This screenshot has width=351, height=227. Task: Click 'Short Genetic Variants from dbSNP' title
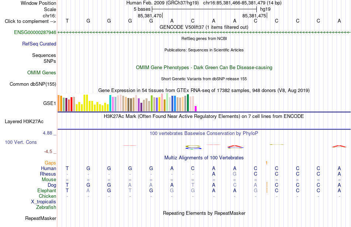204,79
